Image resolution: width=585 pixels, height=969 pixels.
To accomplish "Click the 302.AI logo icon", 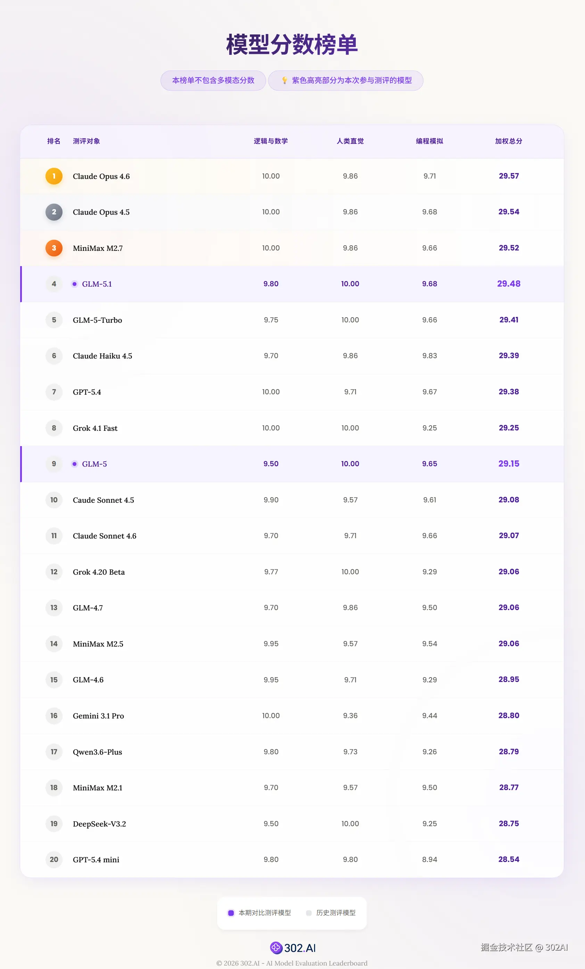I will click(x=276, y=948).
